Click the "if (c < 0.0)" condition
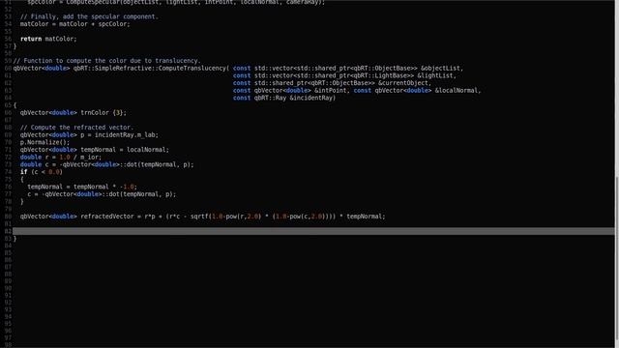This screenshot has height=348, width=619. coord(42,172)
